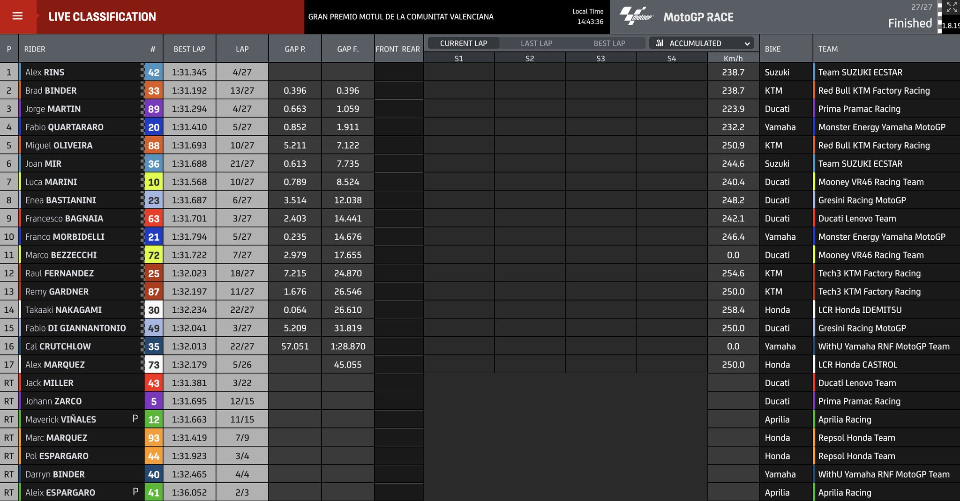Click Marc Marquez's number 93 badge
This screenshot has width=960, height=501.
(x=153, y=438)
